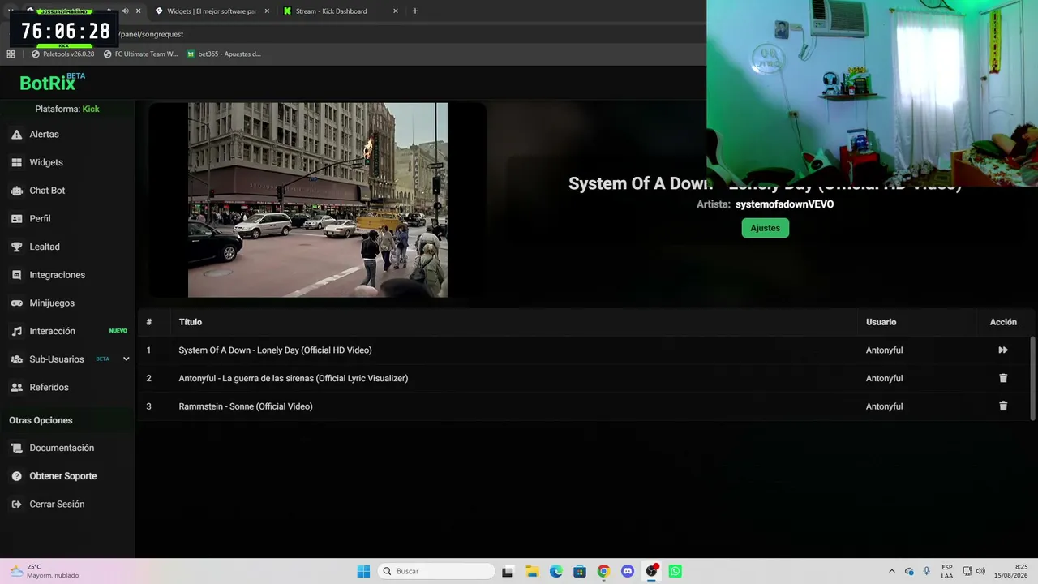Open the ESP LAA language switcher
The height and width of the screenshot is (584, 1038).
pyautogui.click(x=947, y=571)
